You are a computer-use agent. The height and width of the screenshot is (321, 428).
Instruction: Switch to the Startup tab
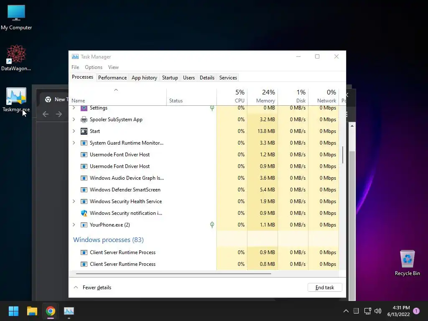(170, 78)
